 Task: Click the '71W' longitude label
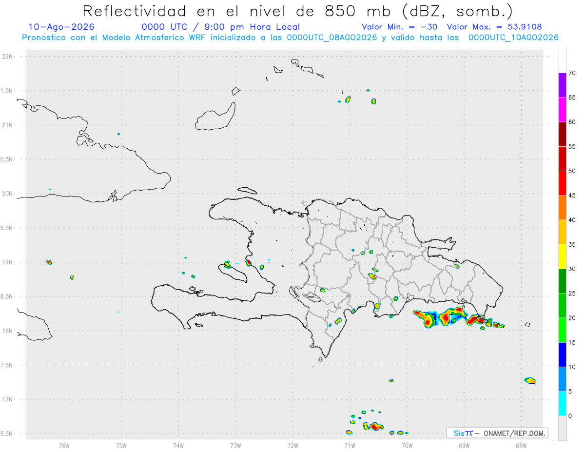click(x=350, y=445)
